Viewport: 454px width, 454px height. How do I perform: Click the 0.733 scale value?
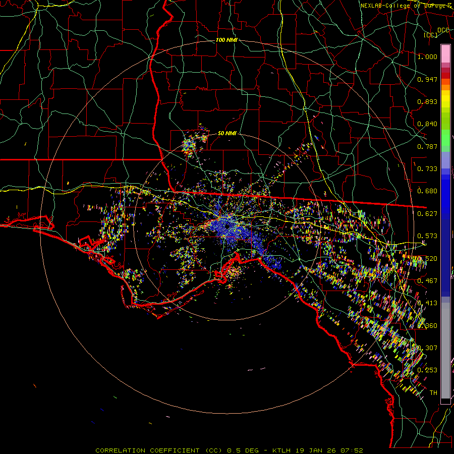click(x=427, y=169)
